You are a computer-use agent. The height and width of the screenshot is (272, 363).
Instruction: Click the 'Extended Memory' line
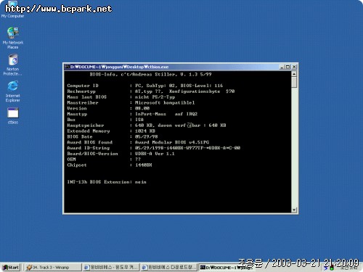111,131
